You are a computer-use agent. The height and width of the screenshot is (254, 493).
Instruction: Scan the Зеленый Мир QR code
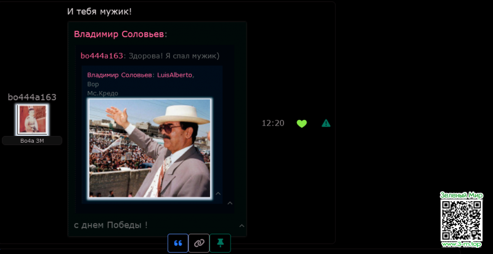[462, 220]
